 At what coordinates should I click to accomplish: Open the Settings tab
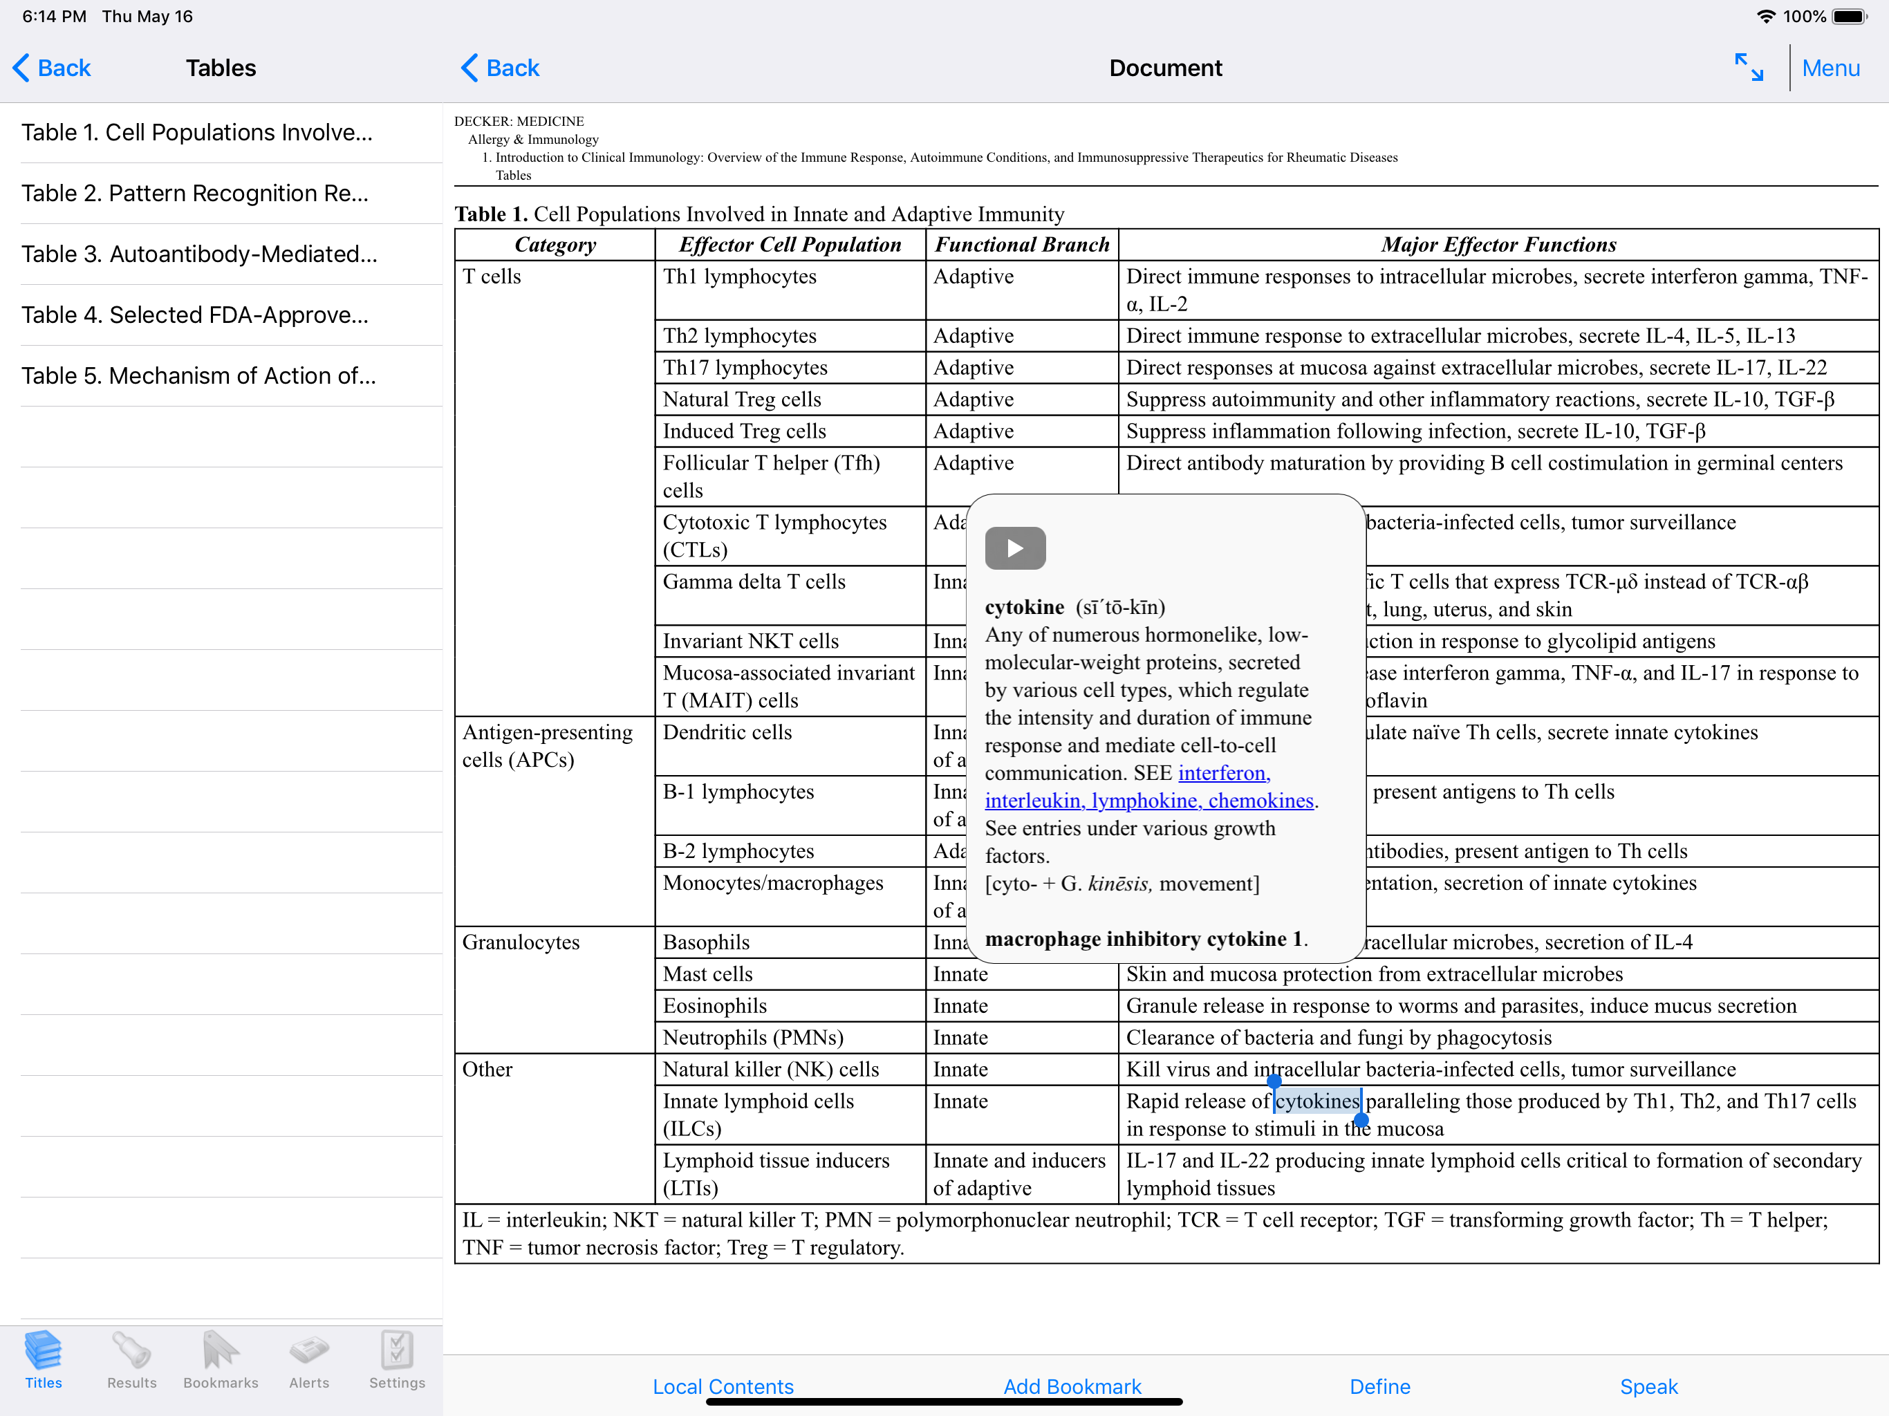[397, 1359]
